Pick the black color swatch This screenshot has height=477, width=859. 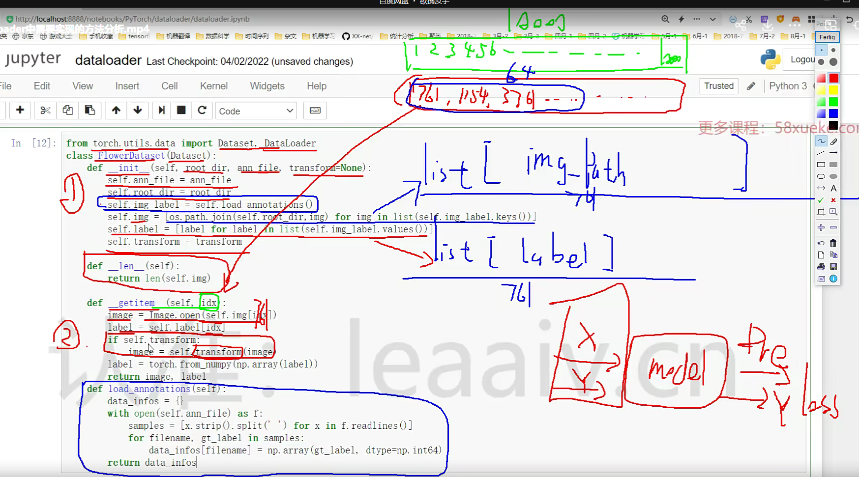pos(833,125)
